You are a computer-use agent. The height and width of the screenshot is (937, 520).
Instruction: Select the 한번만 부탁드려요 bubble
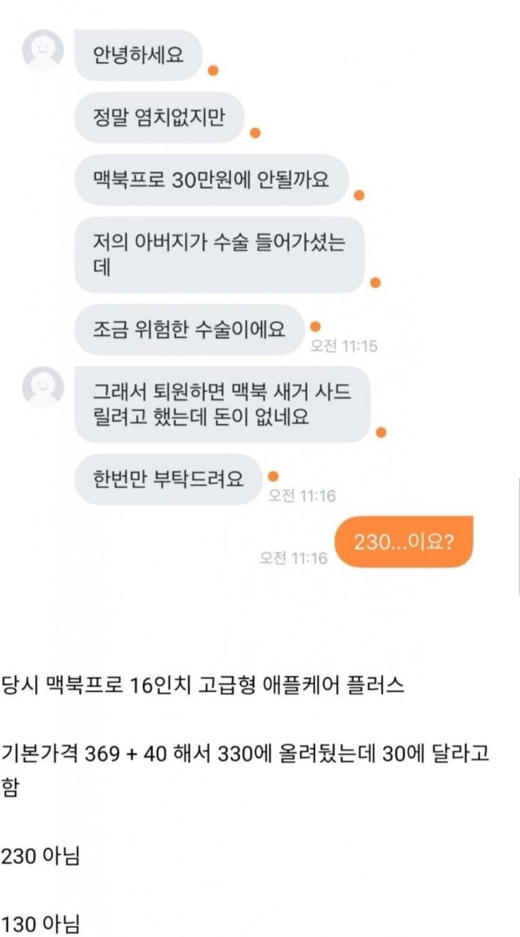click(x=168, y=479)
